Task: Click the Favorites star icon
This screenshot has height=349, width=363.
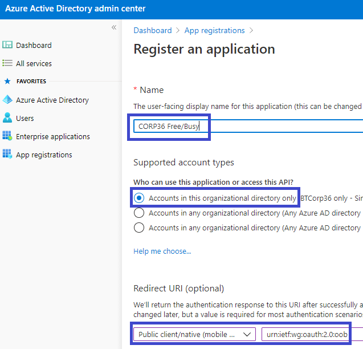Action: (7, 82)
